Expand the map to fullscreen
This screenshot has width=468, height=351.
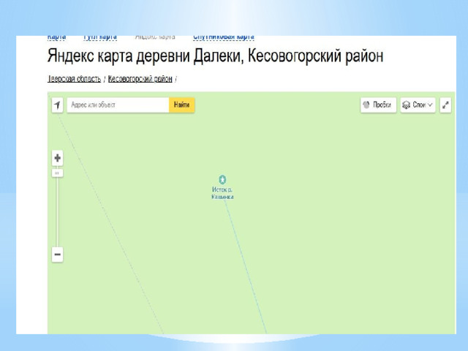point(445,105)
